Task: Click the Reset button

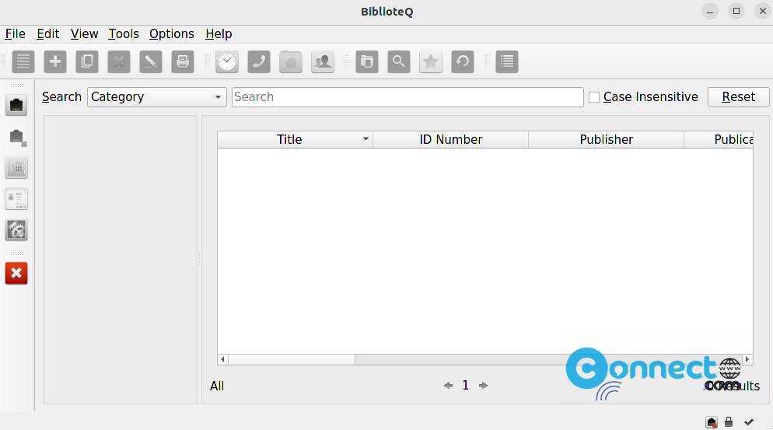Action: point(739,97)
